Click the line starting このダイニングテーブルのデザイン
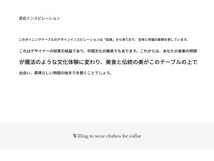This screenshot has width=214, height=161. [103, 40]
